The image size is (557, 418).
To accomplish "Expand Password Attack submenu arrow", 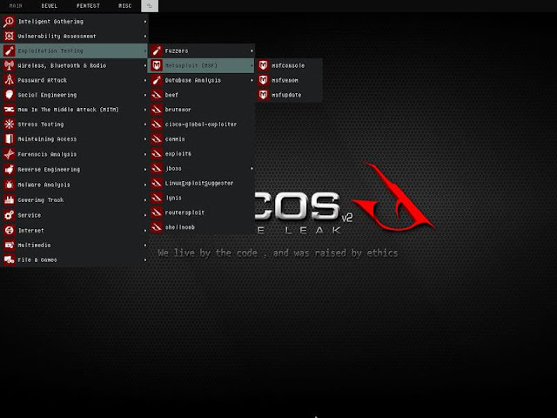I will pos(145,80).
